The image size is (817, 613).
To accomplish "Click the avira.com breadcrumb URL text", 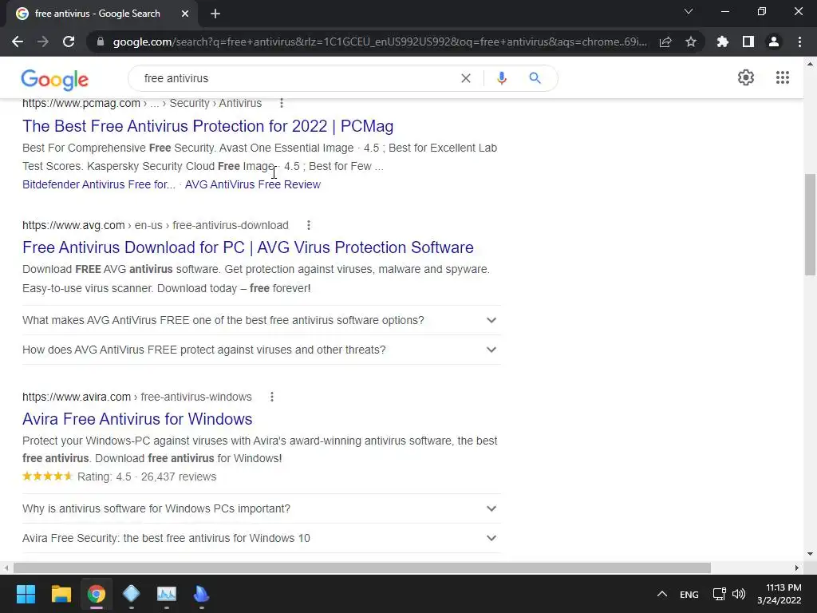I will 137,397.
